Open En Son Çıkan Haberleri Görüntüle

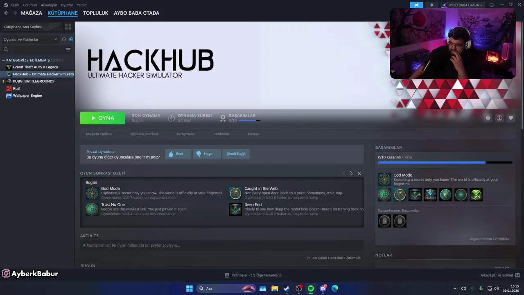[333, 258]
